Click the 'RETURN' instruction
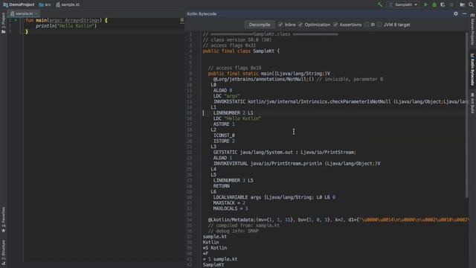This screenshot has height=268, width=476. point(222,186)
